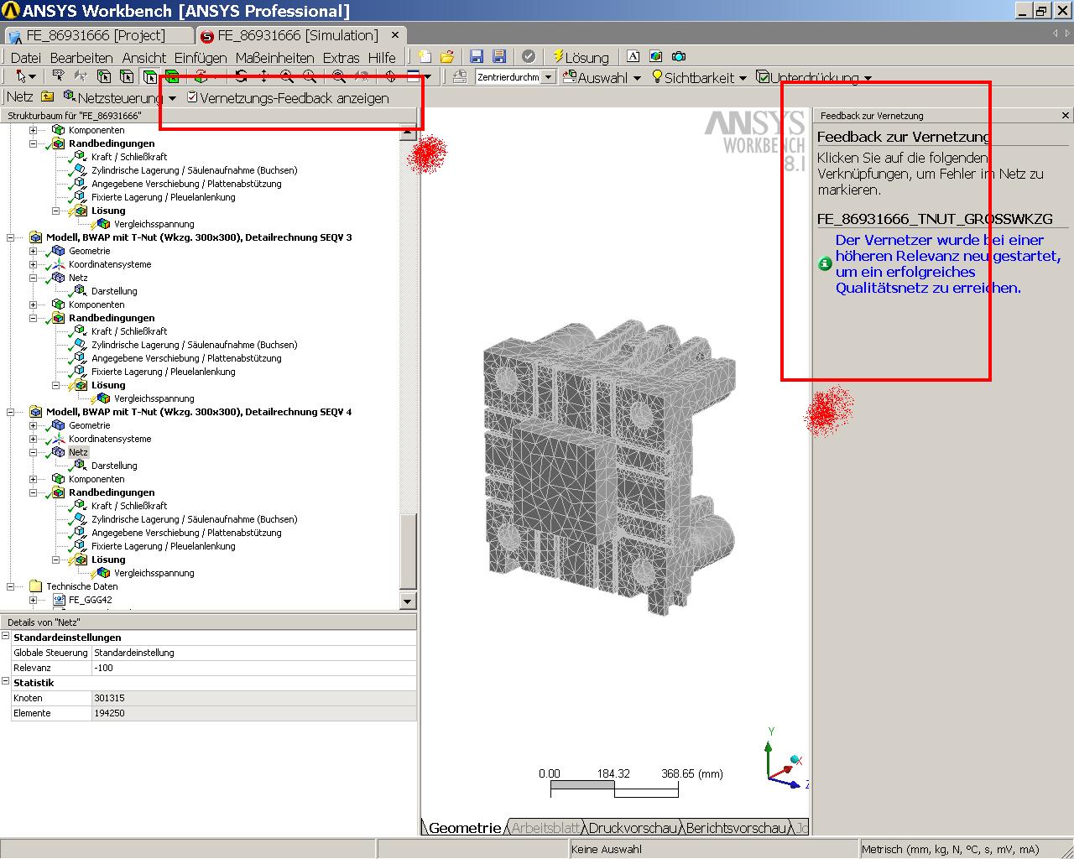Open the Einfügen menu
1074x859 pixels.
coord(201,57)
